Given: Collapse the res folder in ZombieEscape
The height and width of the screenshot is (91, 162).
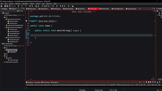Looking at the screenshot, I should pos(3,56).
